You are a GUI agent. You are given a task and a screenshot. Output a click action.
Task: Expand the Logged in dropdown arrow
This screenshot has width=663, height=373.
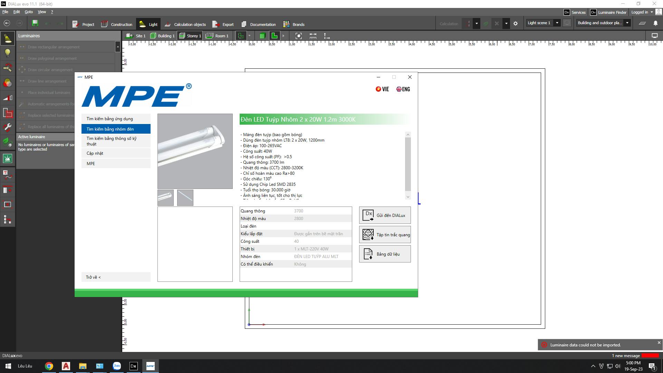(652, 12)
